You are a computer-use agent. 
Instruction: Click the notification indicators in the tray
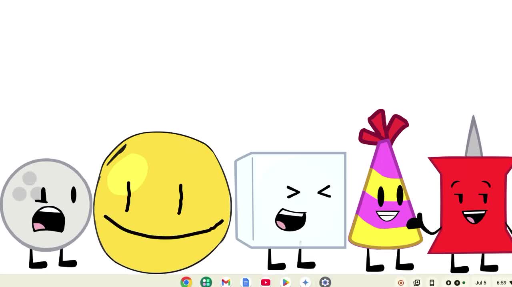click(x=456, y=283)
